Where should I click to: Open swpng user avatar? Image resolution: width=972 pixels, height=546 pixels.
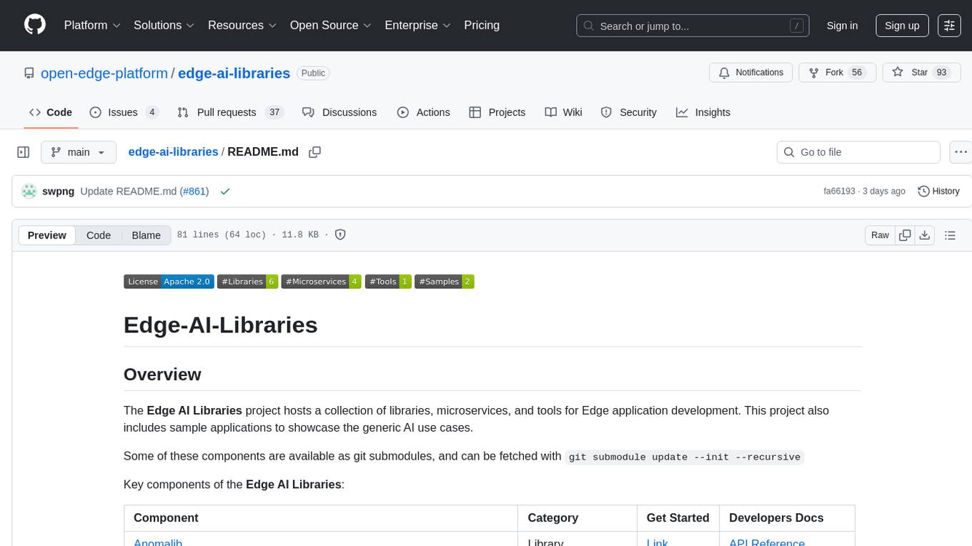point(29,192)
